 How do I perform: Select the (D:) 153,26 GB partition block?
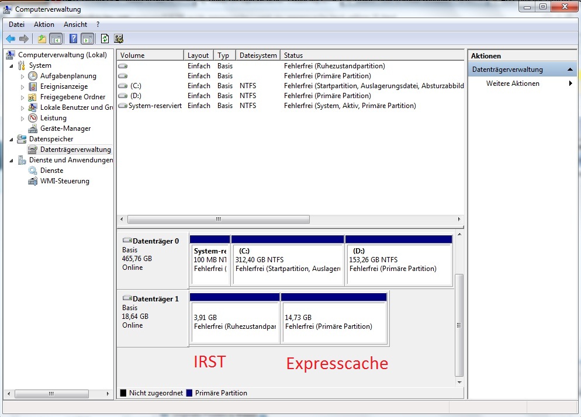coord(399,260)
